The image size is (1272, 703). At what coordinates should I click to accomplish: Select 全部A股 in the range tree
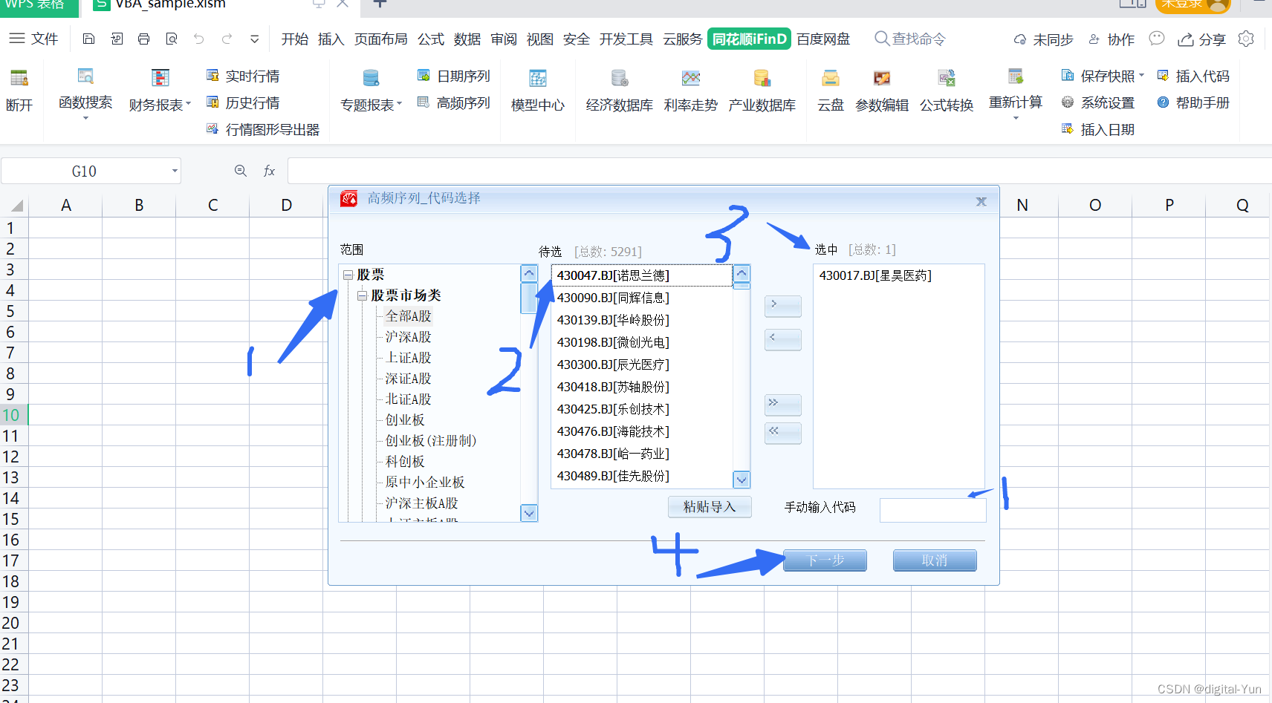coord(408,316)
